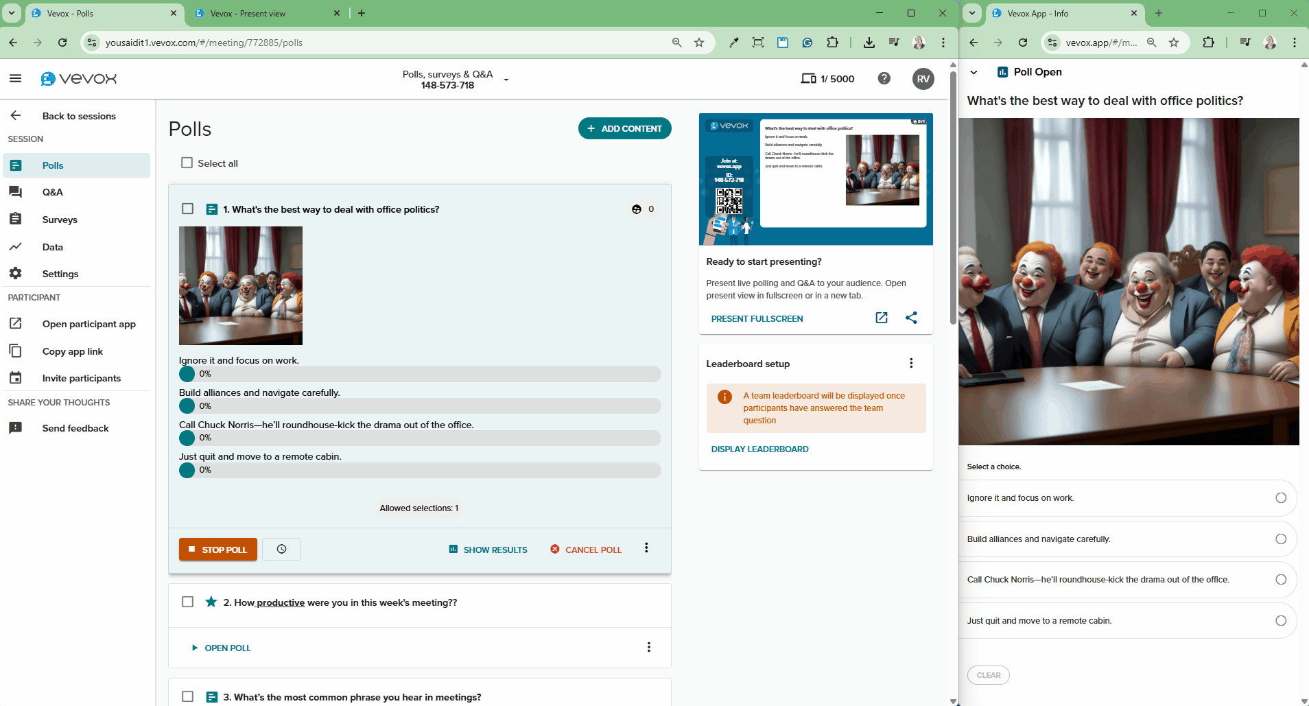Screen dimensions: 1309x706
Task: Expand Open Poll for question 2
Action: [x=220, y=648]
